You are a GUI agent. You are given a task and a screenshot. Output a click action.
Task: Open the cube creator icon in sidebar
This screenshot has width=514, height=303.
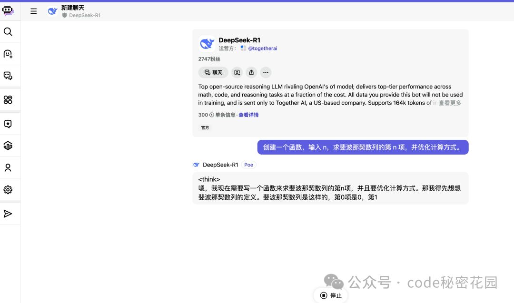point(8,146)
